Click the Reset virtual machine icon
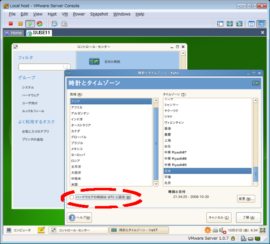The width and height of the screenshot is (270, 244). (x=40, y=24)
